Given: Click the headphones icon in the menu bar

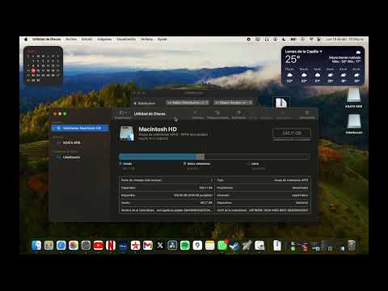Looking at the screenshot, I should point(267,40).
